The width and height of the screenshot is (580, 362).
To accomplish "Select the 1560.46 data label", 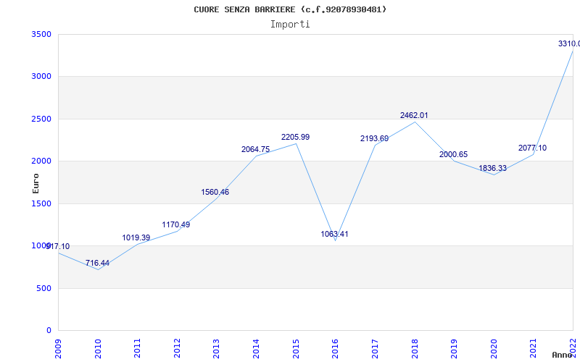I will click(x=215, y=192).
